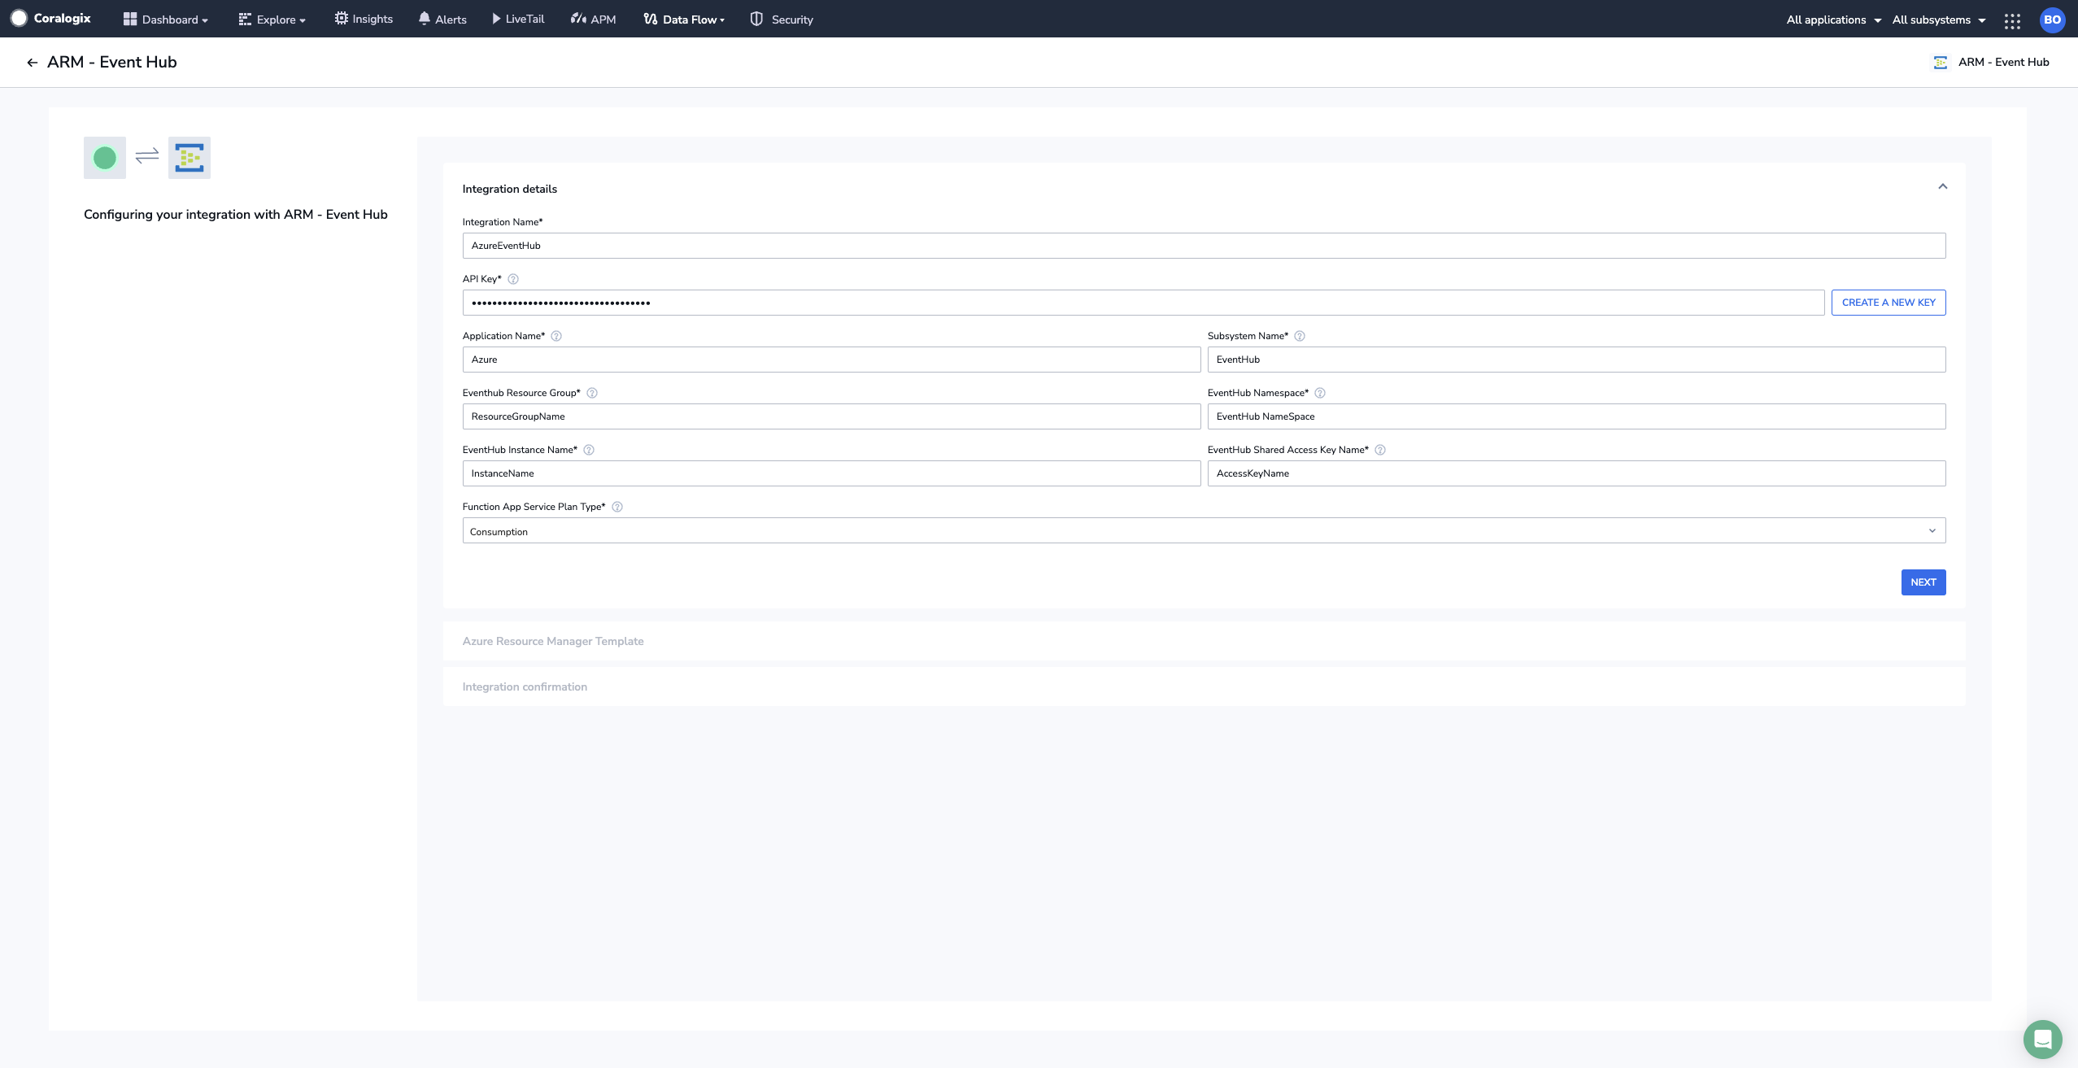Open the BO user avatar menu
2078x1068 pixels.
[2053, 20]
